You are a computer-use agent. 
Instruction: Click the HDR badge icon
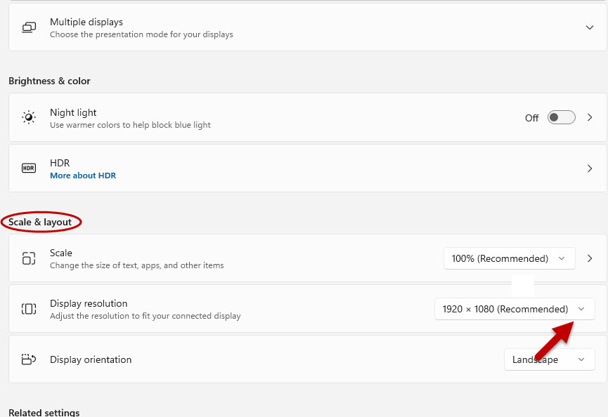coord(29,168)
